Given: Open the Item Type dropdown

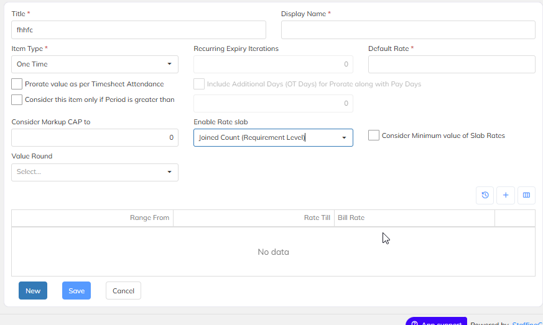Looking at the screenshot, I should click(x=95, y=64).
